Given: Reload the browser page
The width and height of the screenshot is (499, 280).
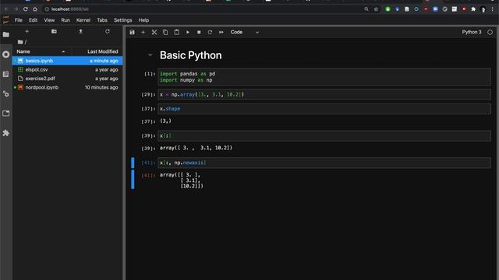Looking at the screenshot, I should point(26,9).
